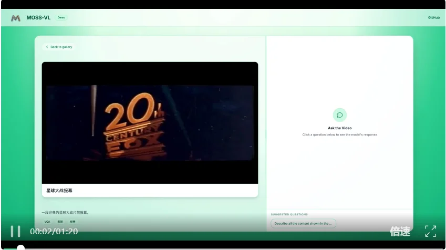Screen dimensions: 446x250
Task: Click the Demo badge beside MOSS-VL
Action: 61,18
